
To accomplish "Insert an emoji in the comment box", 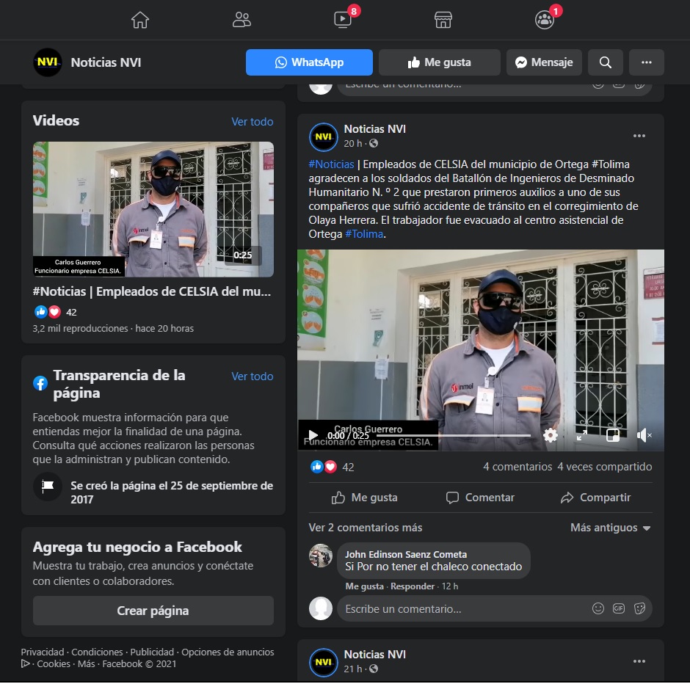I will tap(598, 608).
